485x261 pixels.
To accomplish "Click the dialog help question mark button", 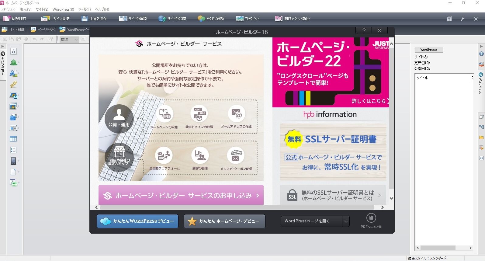I will pyautogui.click(x=364, y=30).
